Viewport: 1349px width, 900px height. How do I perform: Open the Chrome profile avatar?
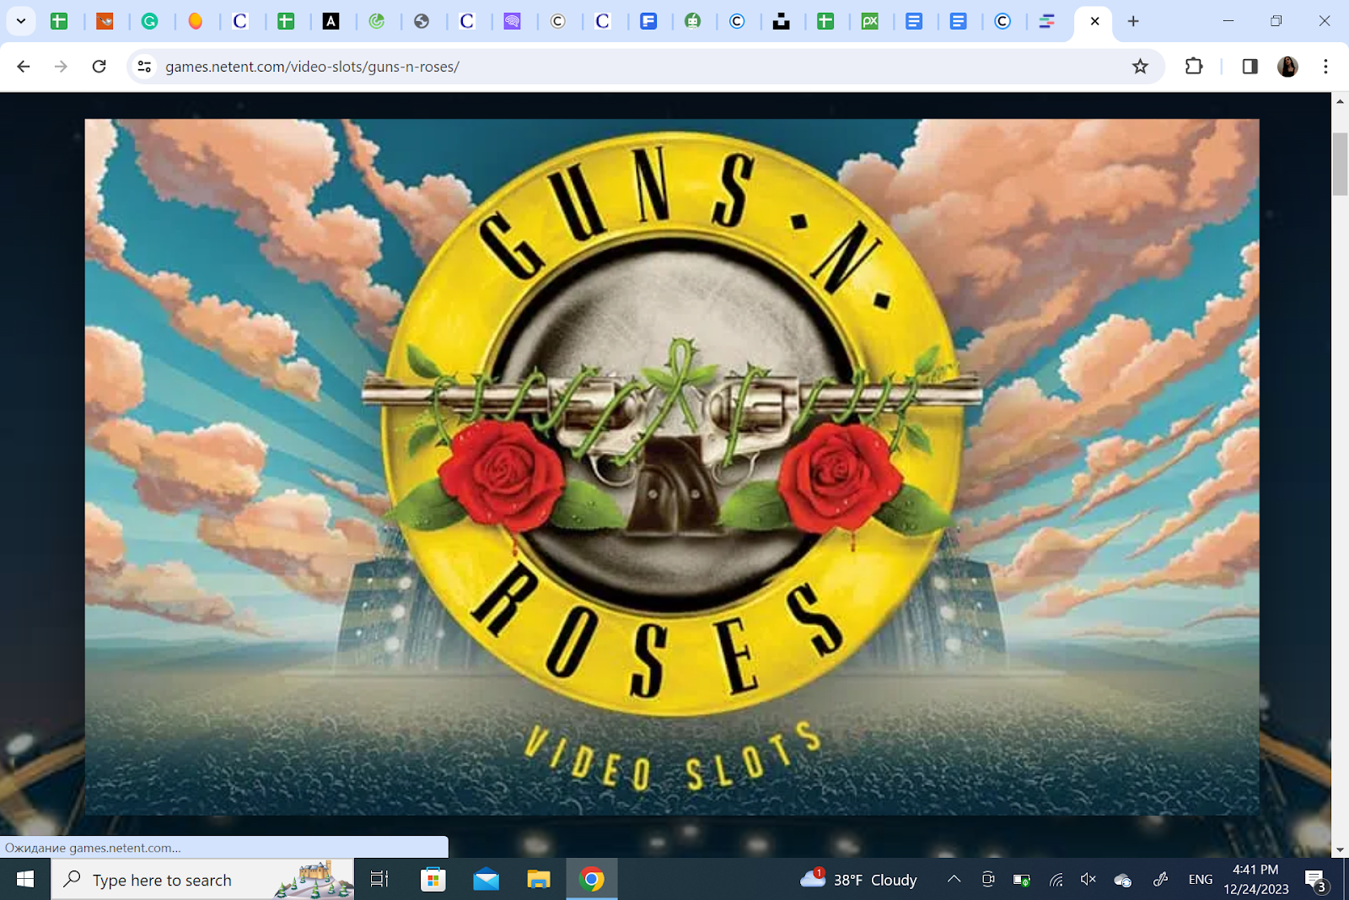coord(1287,66)
